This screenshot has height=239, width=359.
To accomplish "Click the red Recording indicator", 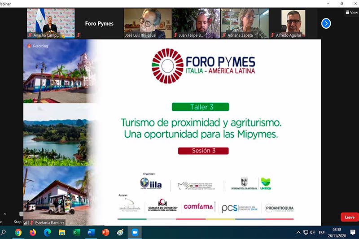I will (x=38, y=46).
